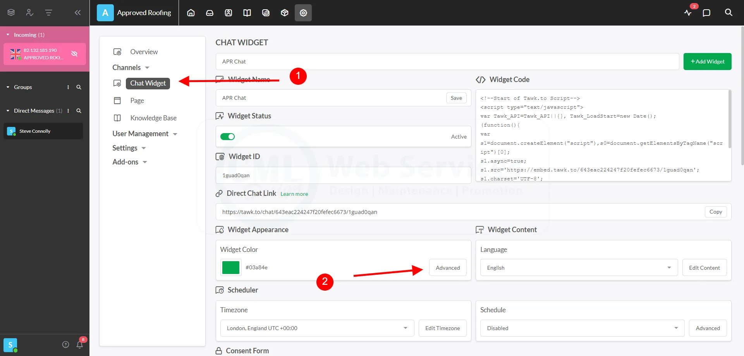Open the Add-ons box icon
This screenshot has height=356, width=744.
[284, 12]
